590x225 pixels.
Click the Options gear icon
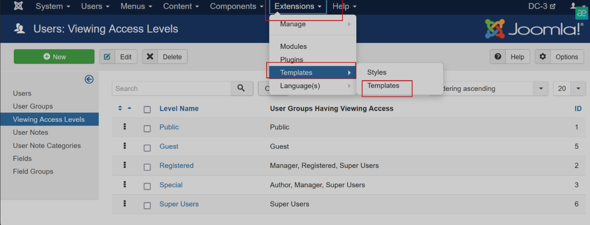[543, 57]
